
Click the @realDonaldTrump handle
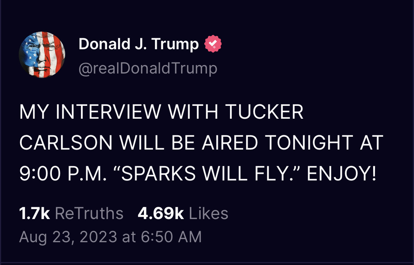[x=148, y=68]
